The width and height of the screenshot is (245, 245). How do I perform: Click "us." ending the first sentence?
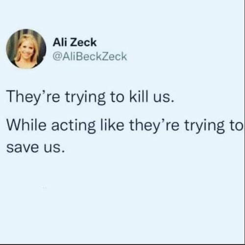point(164,98)
